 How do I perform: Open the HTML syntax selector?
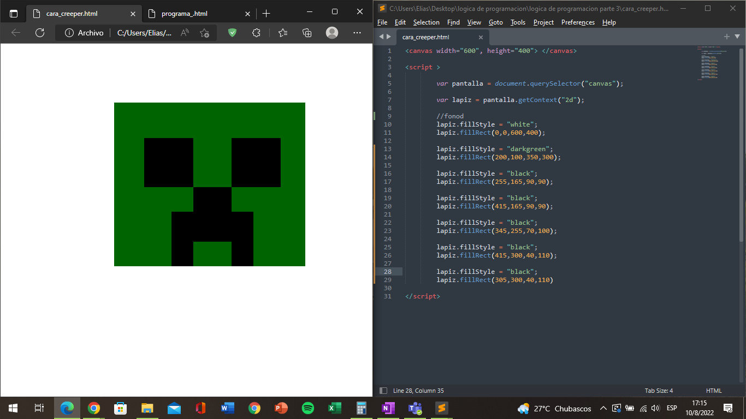pyautogui.click(x=714, y=391)
